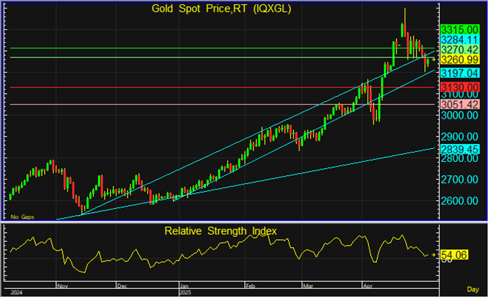Select the cyan 3284.11 price label
Image resolution: width=489 pixels, height=298 pixels.
coord(459,40)
